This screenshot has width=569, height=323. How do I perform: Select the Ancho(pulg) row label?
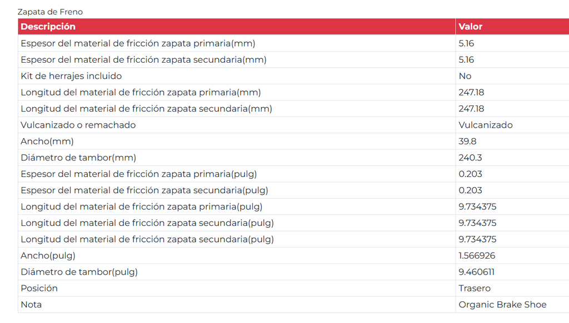pos(48,256)
